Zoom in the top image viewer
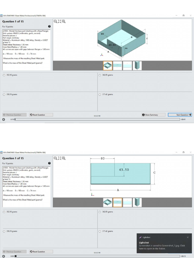Viewport: 194px width, 258px height. point(64,21)
